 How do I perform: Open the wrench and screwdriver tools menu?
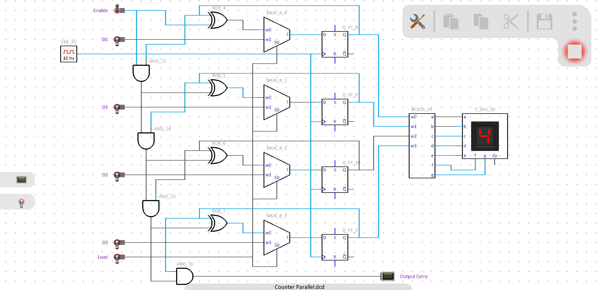(x=417, y=21)
